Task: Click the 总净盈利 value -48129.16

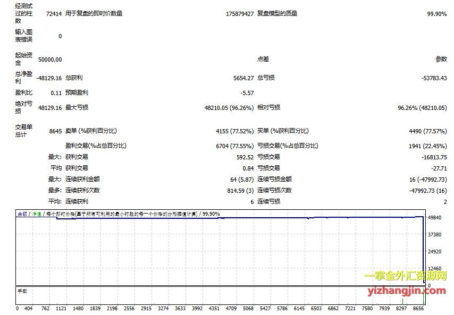Action: [48, 78]
